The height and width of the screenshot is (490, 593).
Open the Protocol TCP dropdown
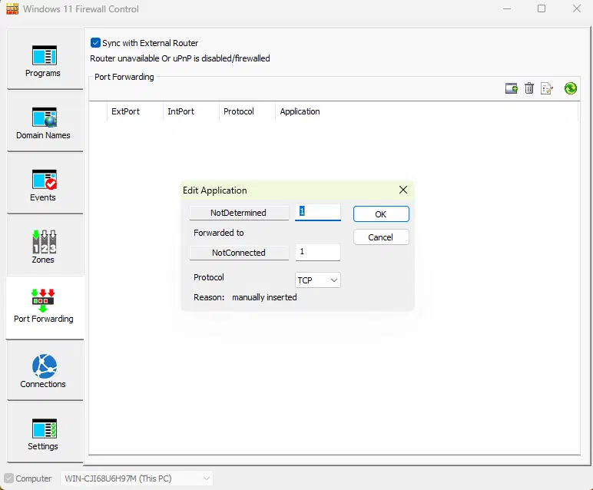point(318,280)
